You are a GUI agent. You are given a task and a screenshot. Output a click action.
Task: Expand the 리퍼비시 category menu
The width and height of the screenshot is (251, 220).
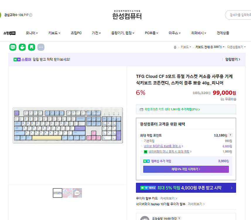point(199,33)
